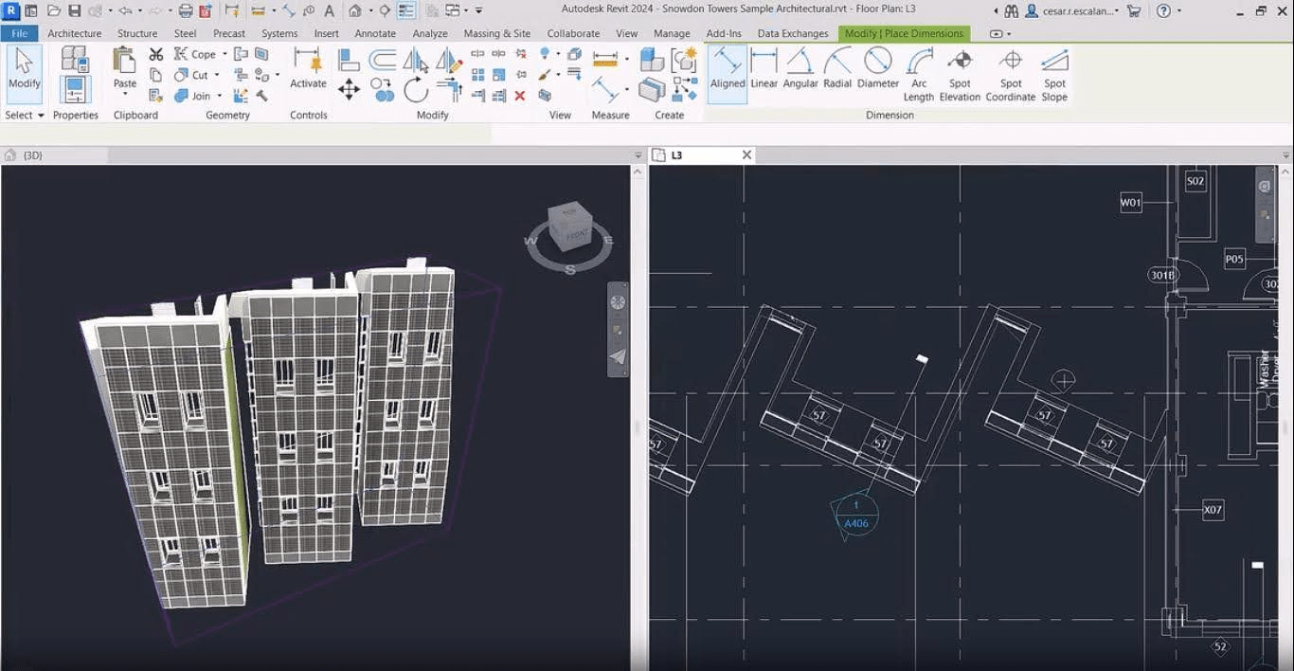Close the L3 floor plan tab
1294x671 pixels.
(746, 154)
